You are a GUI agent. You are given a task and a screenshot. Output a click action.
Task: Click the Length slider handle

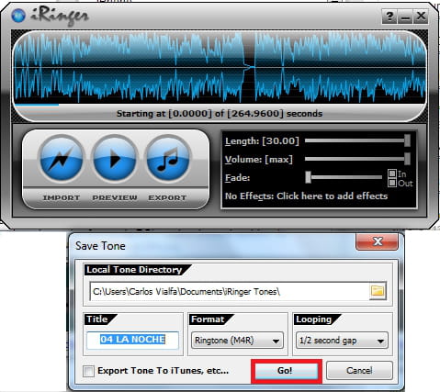tap(407, 140)
